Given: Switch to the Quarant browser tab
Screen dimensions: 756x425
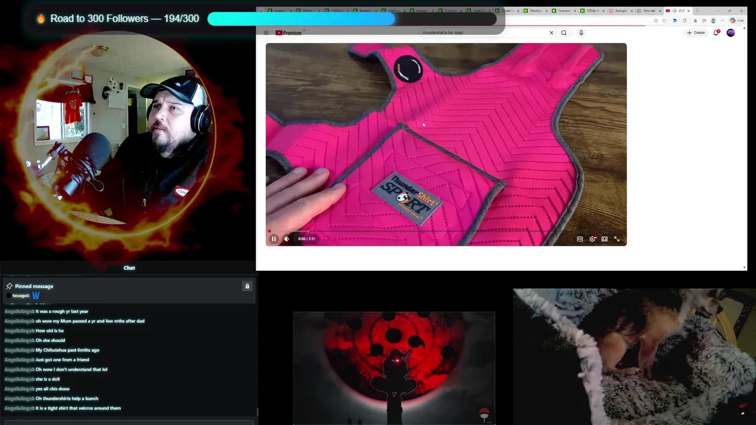Looking at the screenshot, I should 564,11.
